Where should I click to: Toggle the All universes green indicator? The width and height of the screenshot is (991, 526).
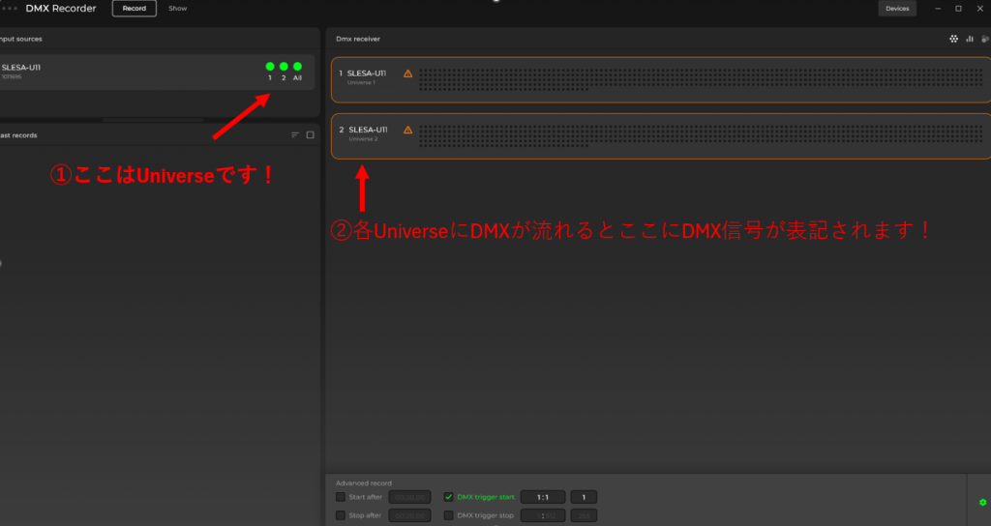297,67
